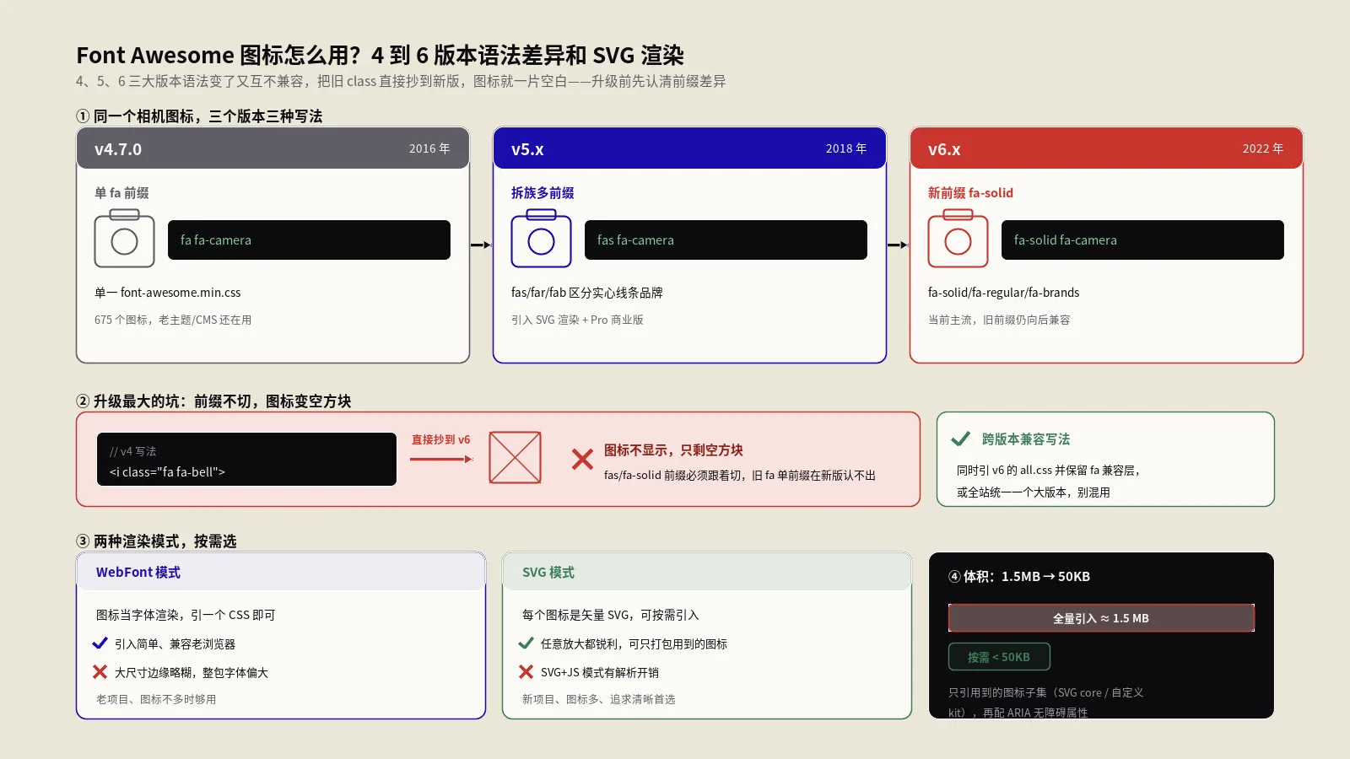Viewport: 1350px width, 759px height.
Task: Select the fa-solid fa-camera code box
Action: [1142, 240]
